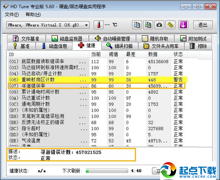Switch to the 文件基准 tab
Image resolution: width=220 pixels, height=180 pixels.
coord(26,38)
